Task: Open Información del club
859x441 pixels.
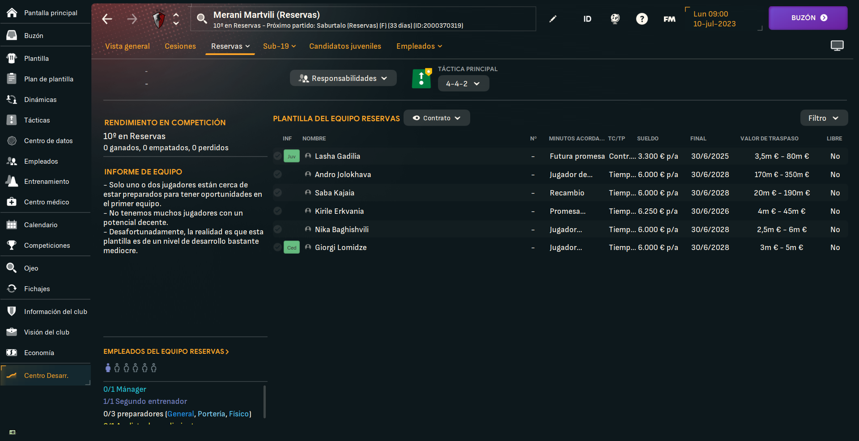Action: (45, 311)
